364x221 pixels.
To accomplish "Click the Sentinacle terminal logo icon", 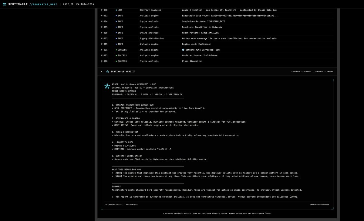I will pos(5,4).
